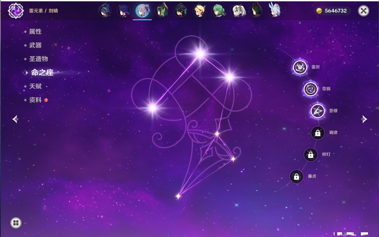Click the 苛捐 label text

coord(326,89)
